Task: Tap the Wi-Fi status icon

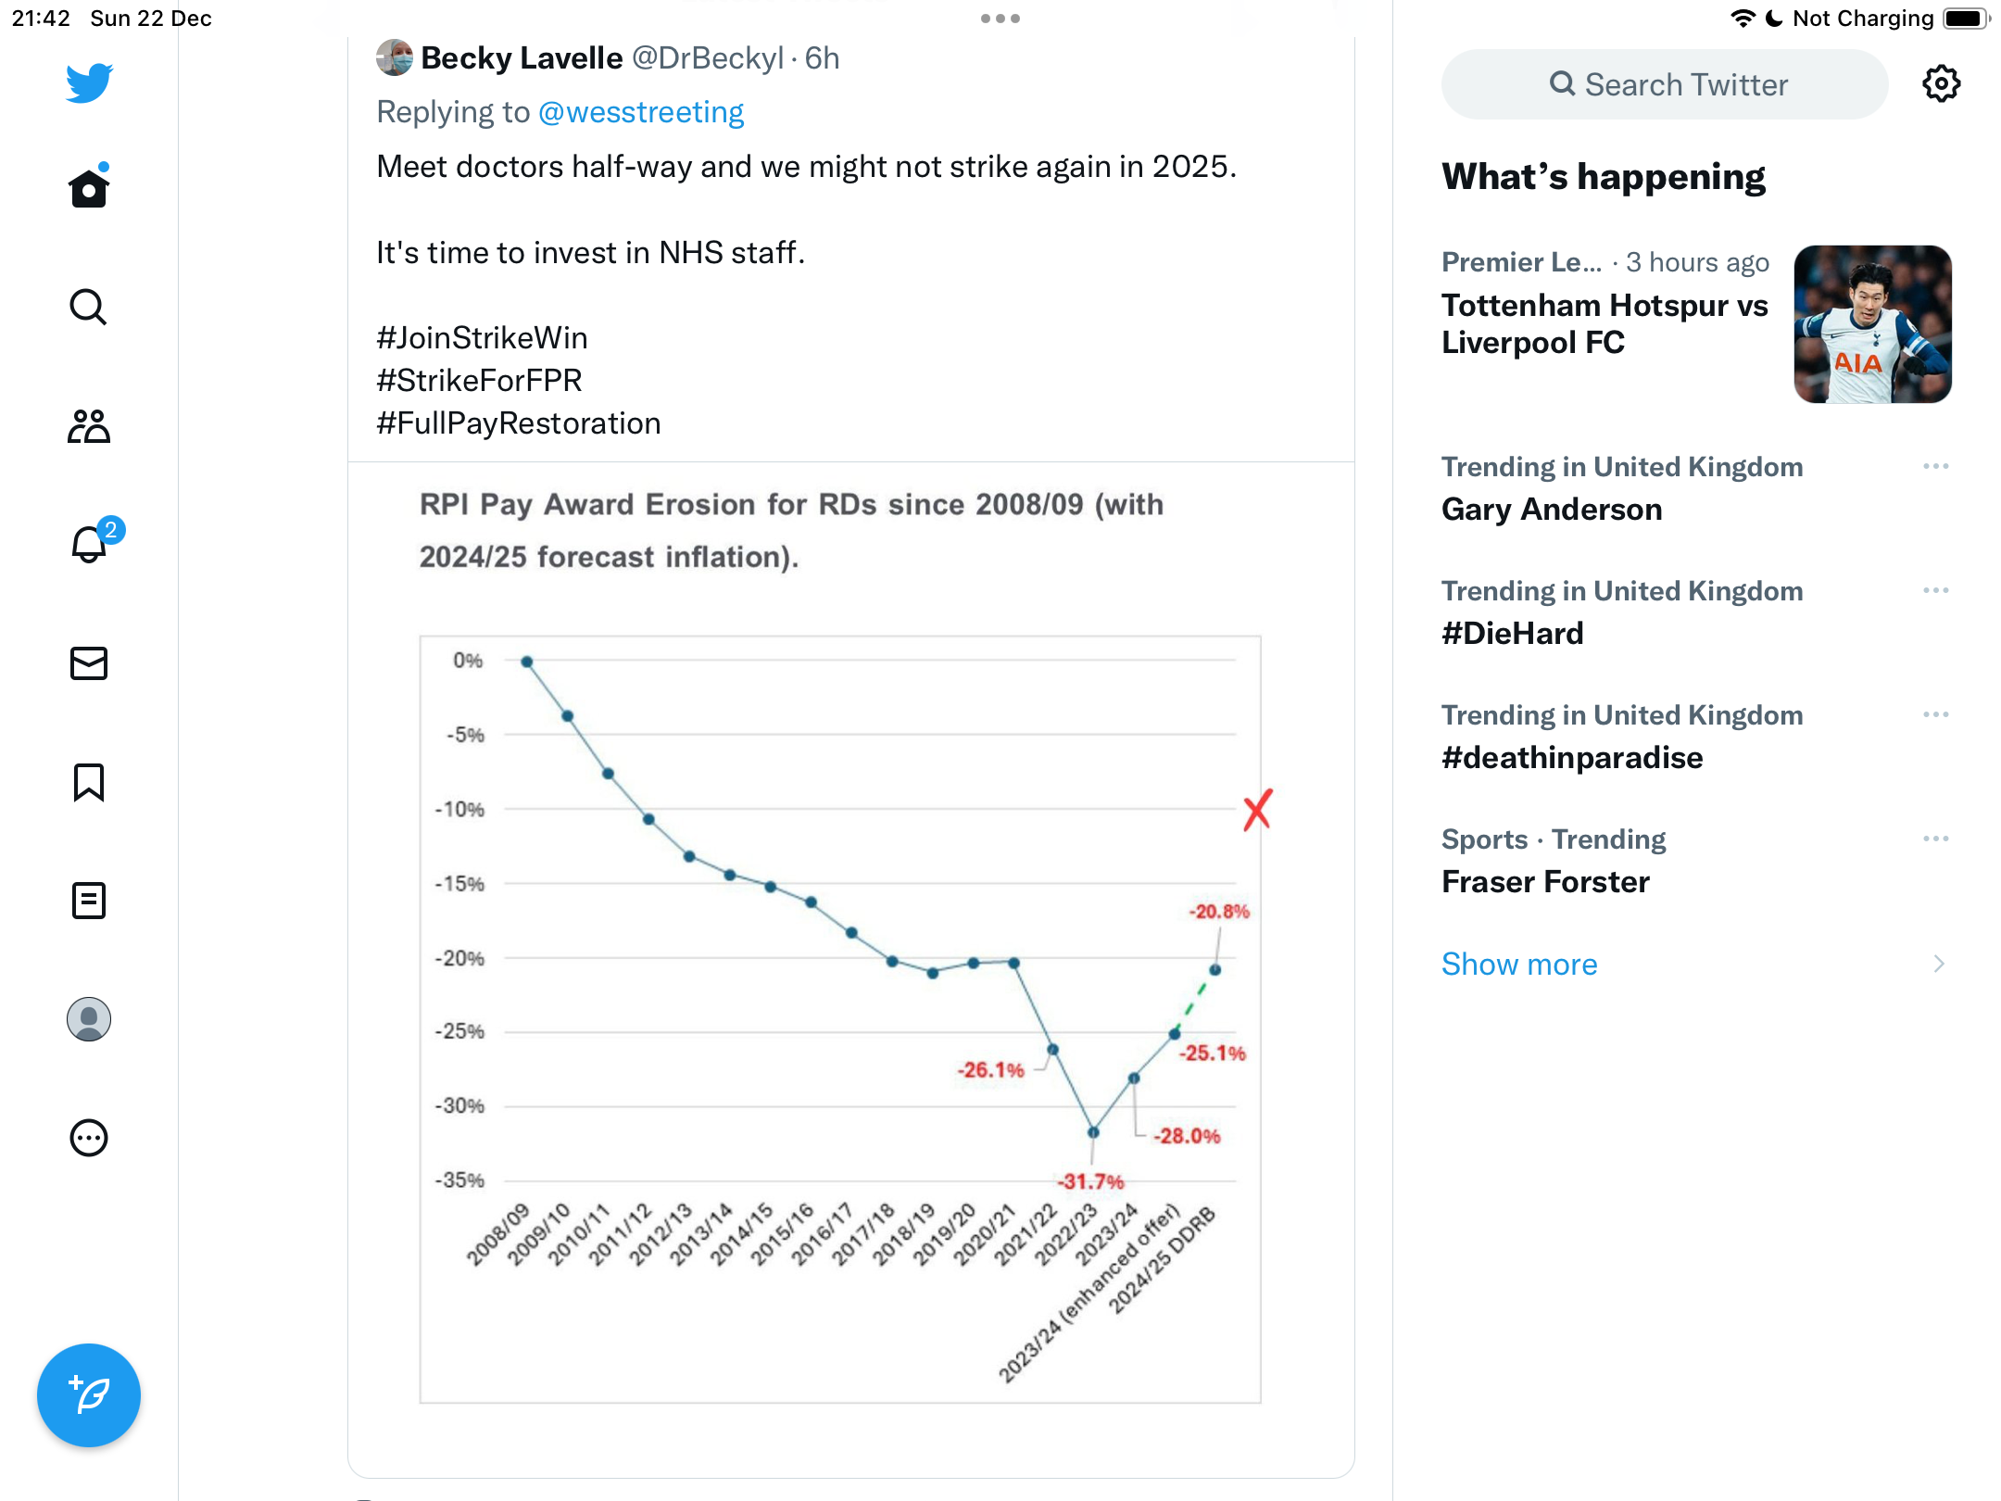Action: 1743,19
